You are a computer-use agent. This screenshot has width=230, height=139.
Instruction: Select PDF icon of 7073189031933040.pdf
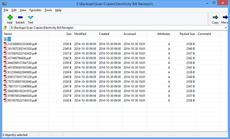(6, 82)
